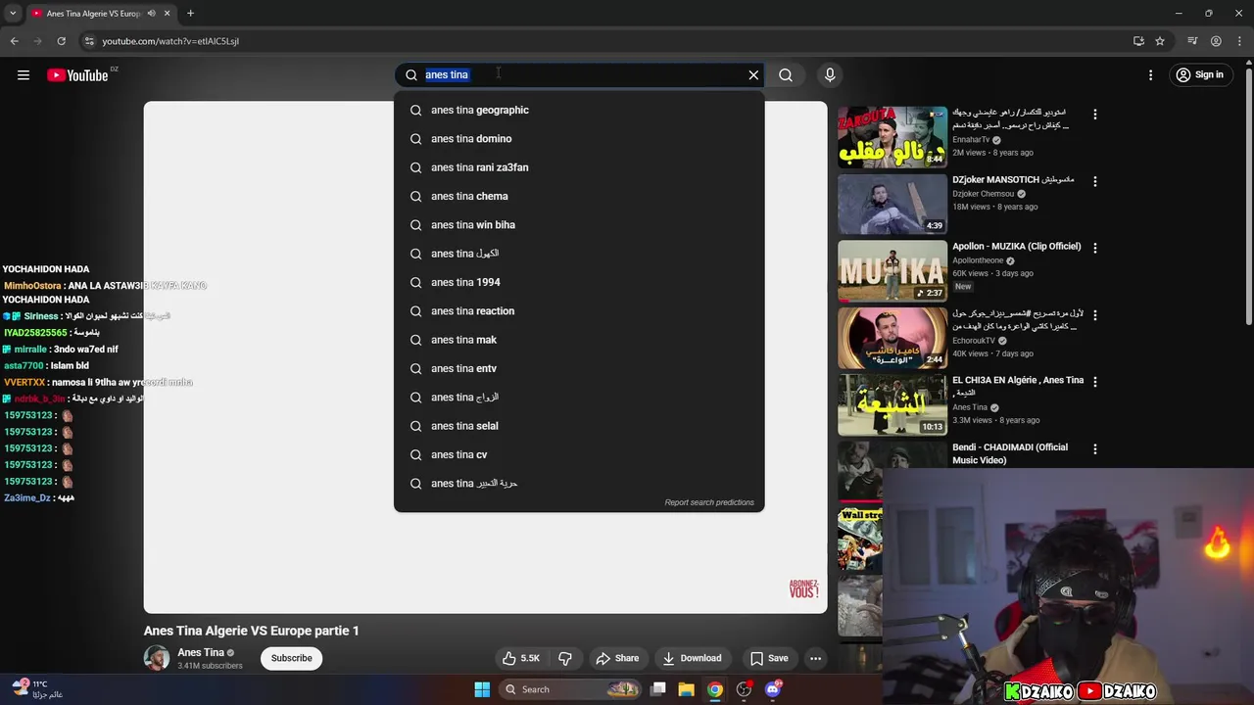Open the YouTube guide hamburger menu

point(24,75)
